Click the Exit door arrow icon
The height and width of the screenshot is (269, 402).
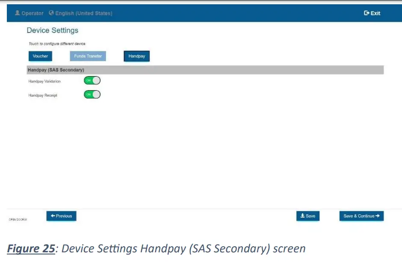pos(367,13)
